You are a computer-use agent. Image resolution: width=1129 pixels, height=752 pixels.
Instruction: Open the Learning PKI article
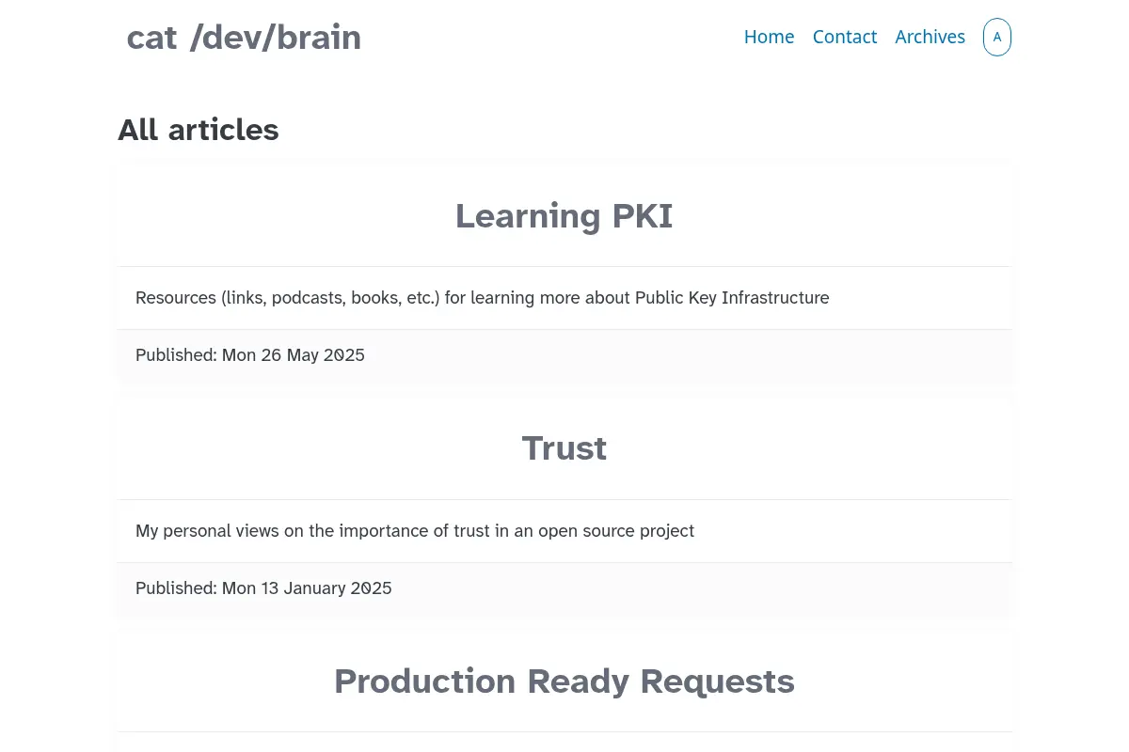tap(564, 216)
